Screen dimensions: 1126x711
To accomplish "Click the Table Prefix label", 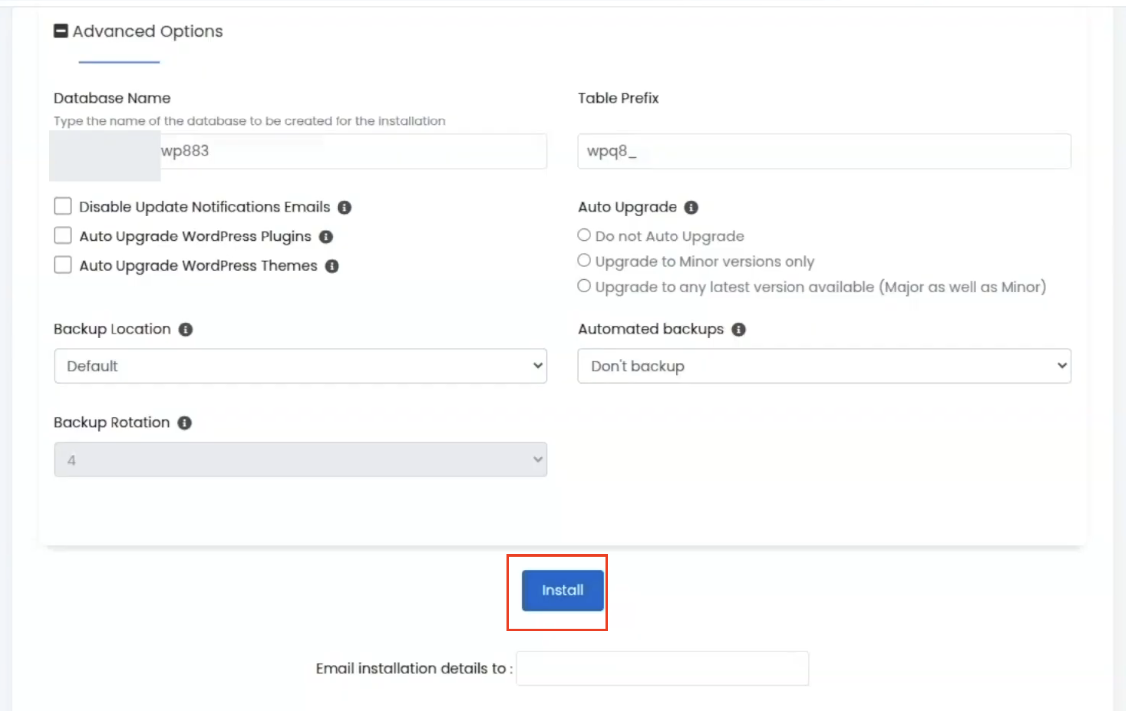I will pos(618,98).
